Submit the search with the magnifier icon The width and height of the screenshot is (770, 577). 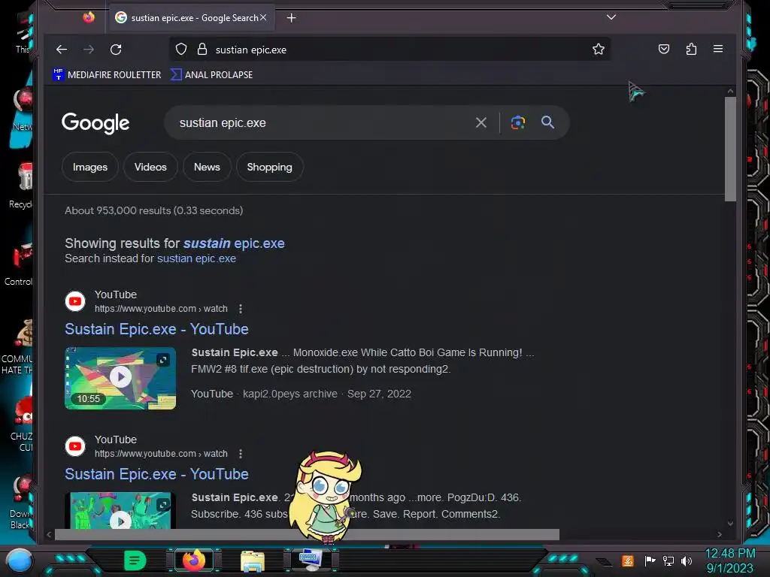pos(548,122)
